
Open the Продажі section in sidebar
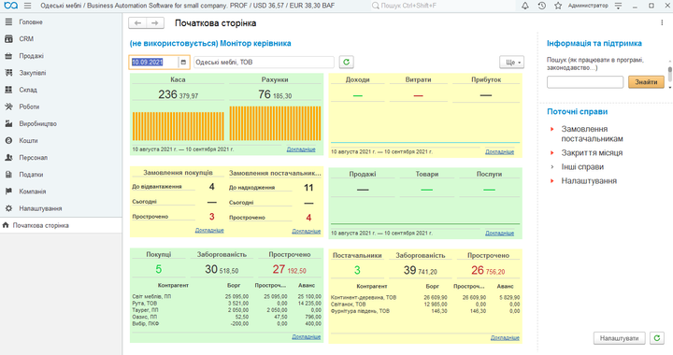[x=31, y=56]
